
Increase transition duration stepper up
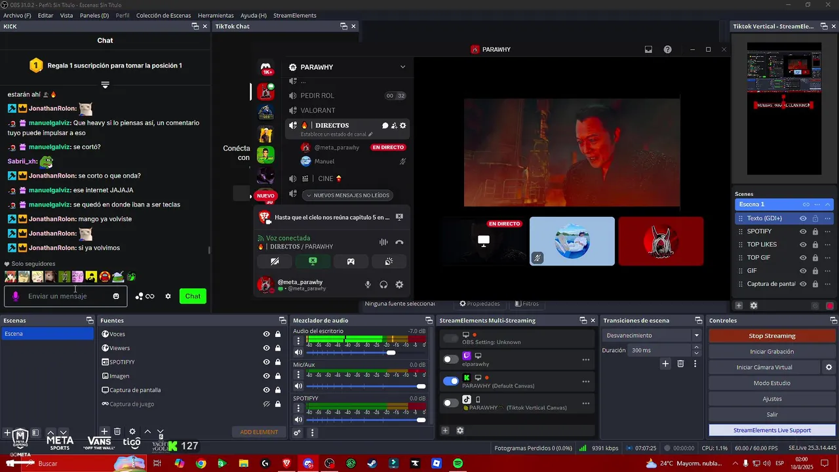697,347
